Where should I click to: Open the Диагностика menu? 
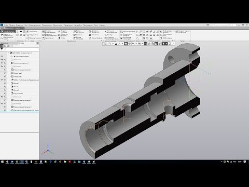pos(58,25)
